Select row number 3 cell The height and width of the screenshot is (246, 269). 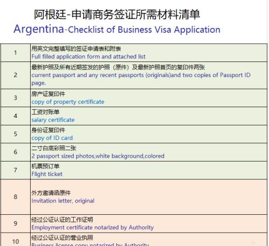(16, 98)
